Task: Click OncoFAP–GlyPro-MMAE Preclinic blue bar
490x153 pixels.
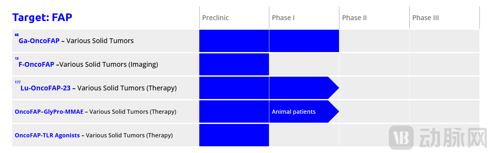Action: point(234,111)
